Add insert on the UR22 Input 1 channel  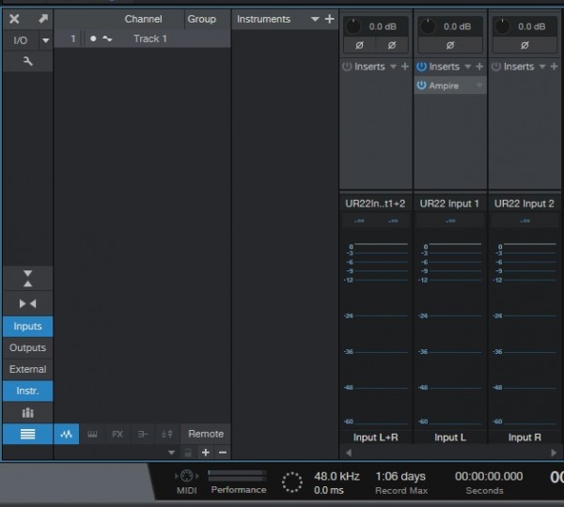click(x=479, y=67)
